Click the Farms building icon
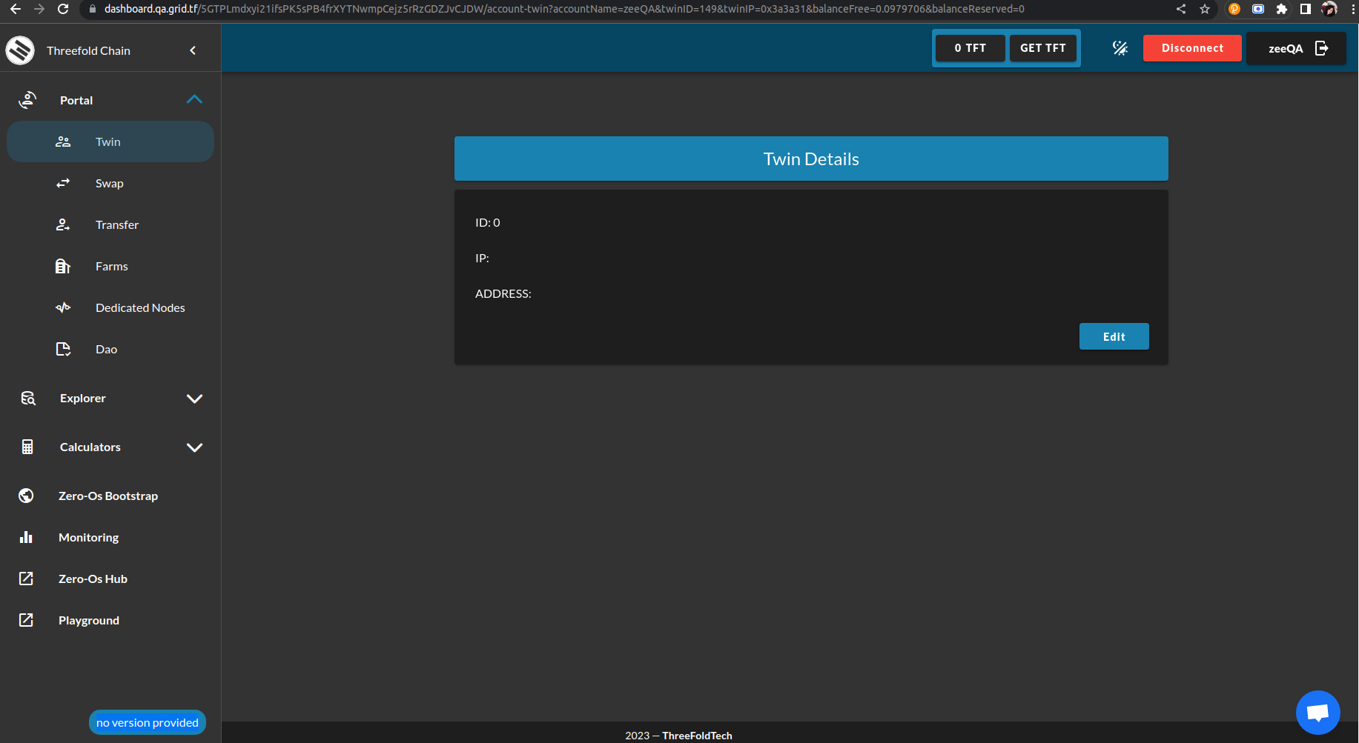The height and width of the screenshot is (743, 1359). pos(63,266)
